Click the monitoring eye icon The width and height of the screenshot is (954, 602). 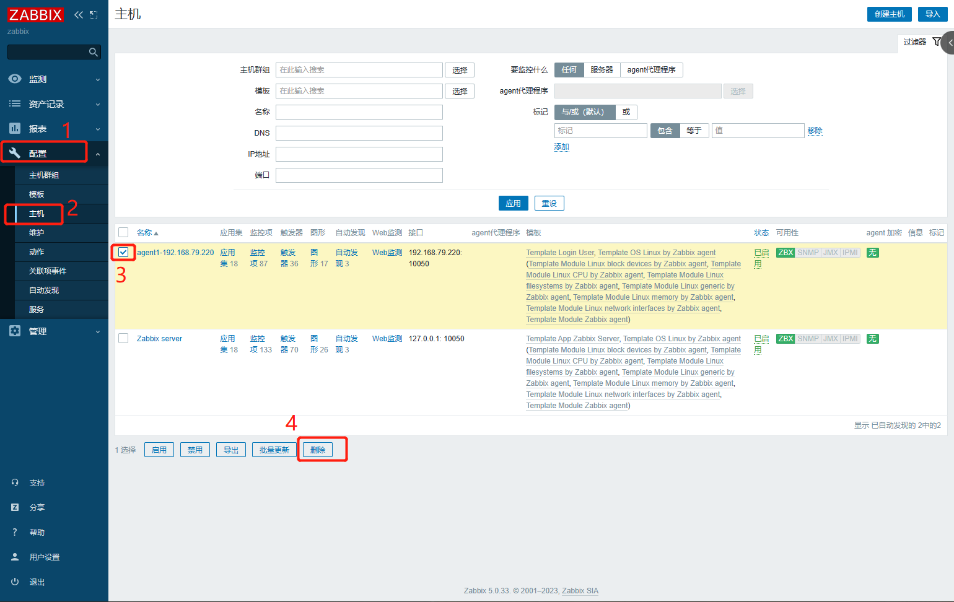[15, 79]
